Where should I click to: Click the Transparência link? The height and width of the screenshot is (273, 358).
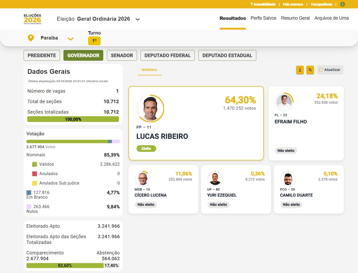pyautogui.click(x=321, y=4)
